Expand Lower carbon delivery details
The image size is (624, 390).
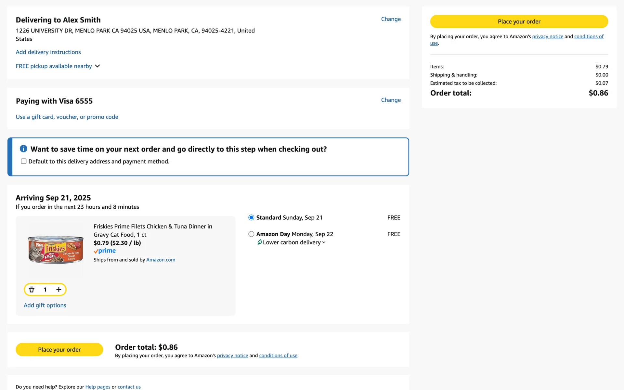click(x=292, y=242)
